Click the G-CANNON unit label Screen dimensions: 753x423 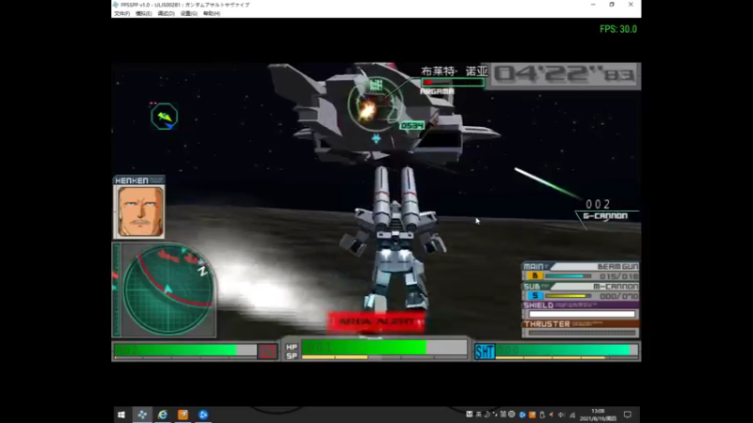pyautogui.click(x=605, y=216)
